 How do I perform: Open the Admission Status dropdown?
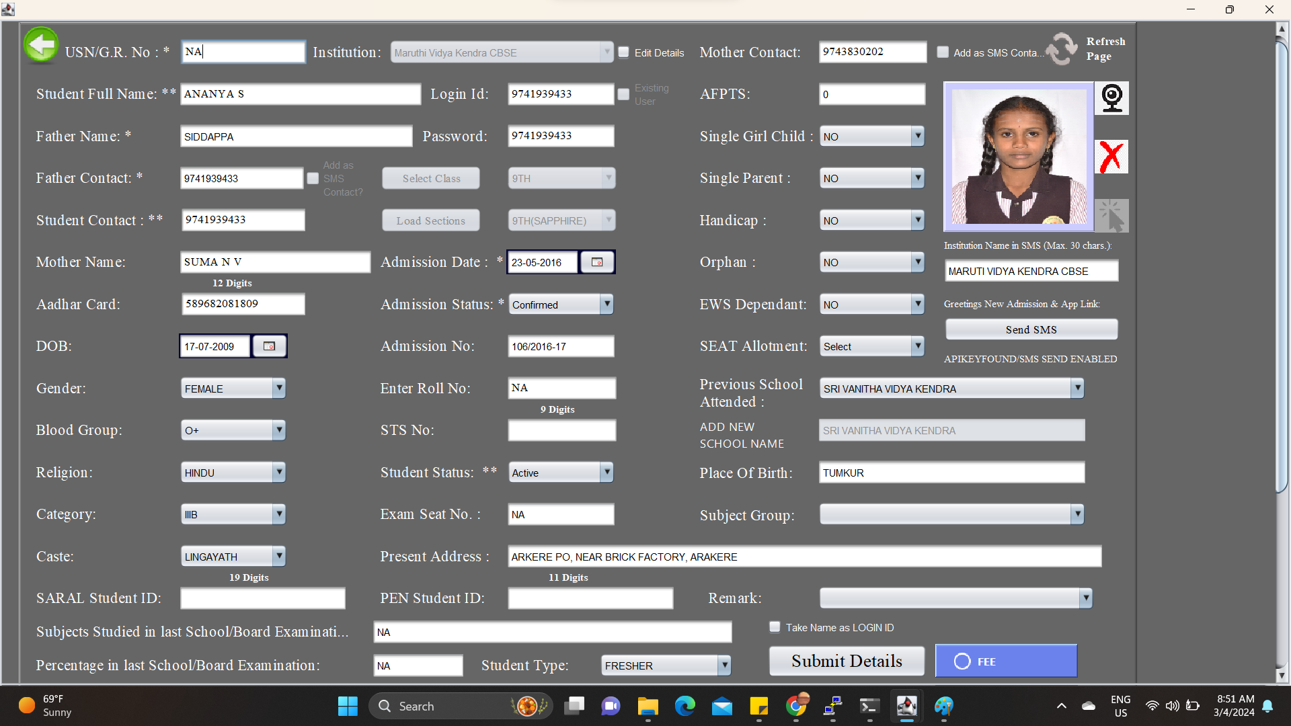607,305
